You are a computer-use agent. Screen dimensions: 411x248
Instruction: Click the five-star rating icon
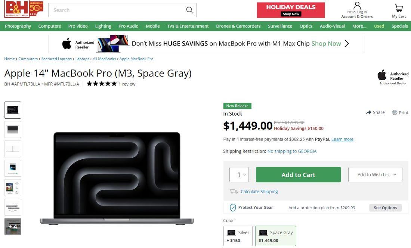(x=101, y=84)
